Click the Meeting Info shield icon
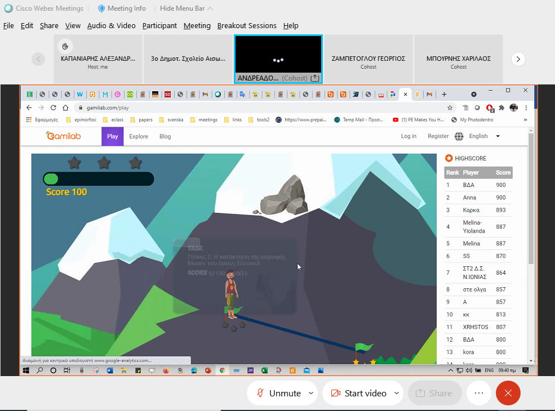Screen dimensions: 555x411 coord(101,8)
